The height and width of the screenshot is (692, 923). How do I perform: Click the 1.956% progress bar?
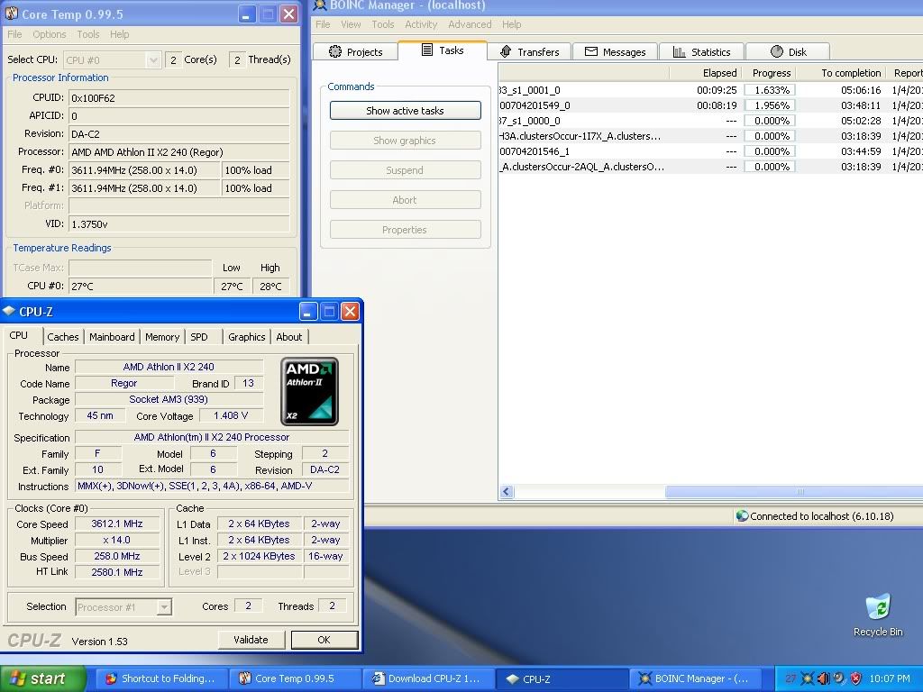click(x=770, y=105)
